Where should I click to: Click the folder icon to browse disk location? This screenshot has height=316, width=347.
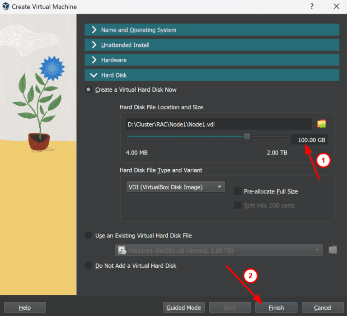[x=322, y=124]
